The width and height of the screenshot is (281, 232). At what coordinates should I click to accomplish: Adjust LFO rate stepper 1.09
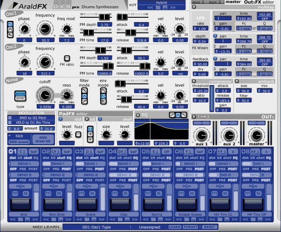tap(200, 29)
